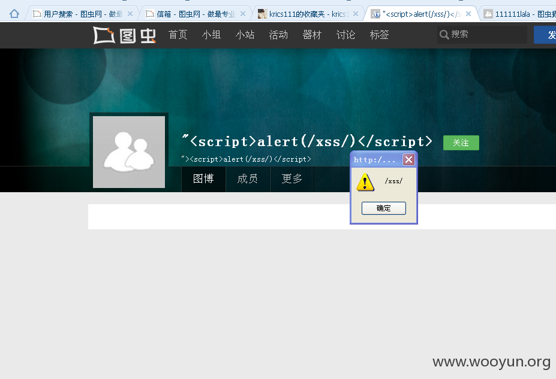This screenshot has height=379, width=556.
Task: Open the 小组 navigation item
Action: pyautogui.click(x=211, y=35)
